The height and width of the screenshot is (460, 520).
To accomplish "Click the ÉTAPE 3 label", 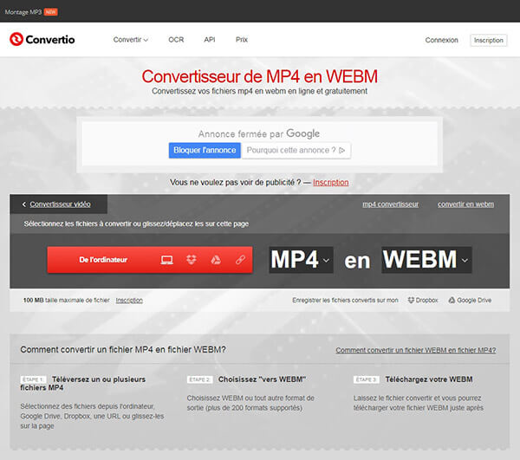I will point(367,379).
